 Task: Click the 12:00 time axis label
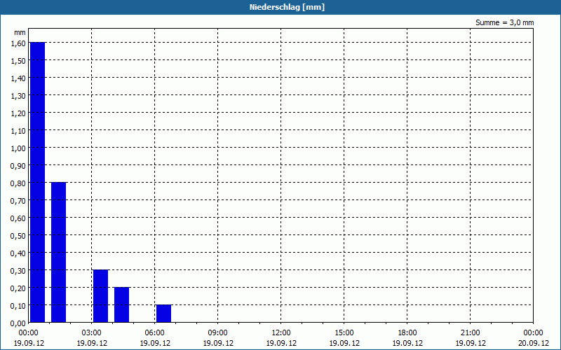tap(281, 333)
